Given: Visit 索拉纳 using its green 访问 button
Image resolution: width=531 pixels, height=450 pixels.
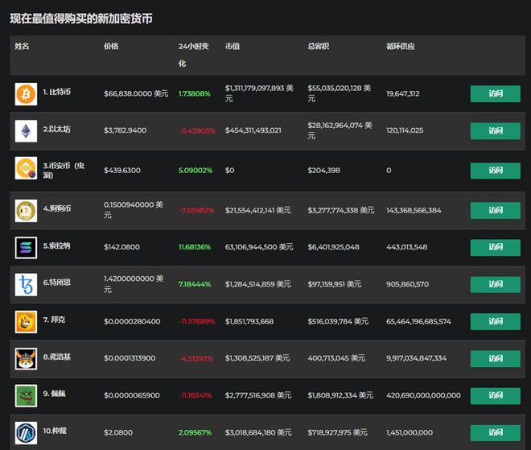Looking at the screenshot, I should (495, 247).
